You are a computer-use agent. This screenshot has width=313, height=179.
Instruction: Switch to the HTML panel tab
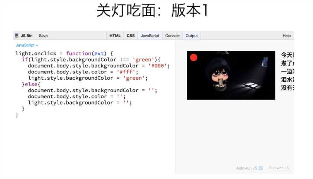click(x=115, y=36)
